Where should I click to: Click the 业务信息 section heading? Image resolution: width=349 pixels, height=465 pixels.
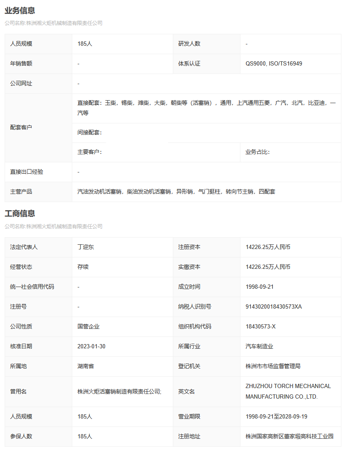[20, 11]
